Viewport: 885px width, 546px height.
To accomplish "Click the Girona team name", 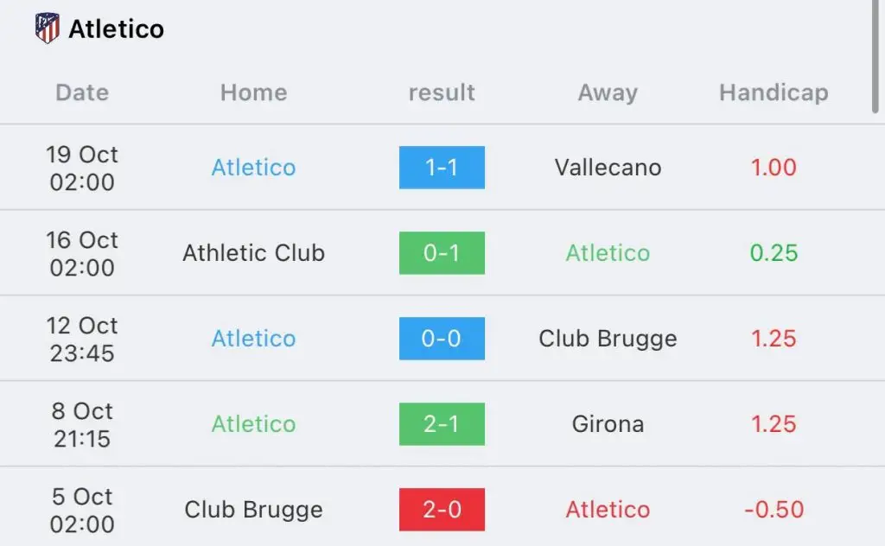I will coord(608,424).
